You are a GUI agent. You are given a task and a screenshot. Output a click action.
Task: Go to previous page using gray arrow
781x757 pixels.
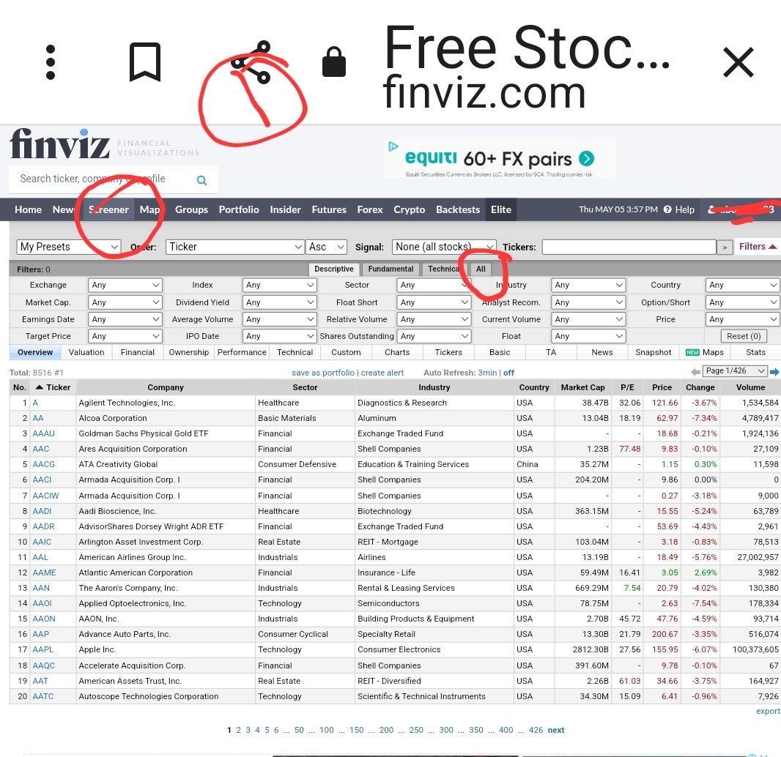pos(695,371)
